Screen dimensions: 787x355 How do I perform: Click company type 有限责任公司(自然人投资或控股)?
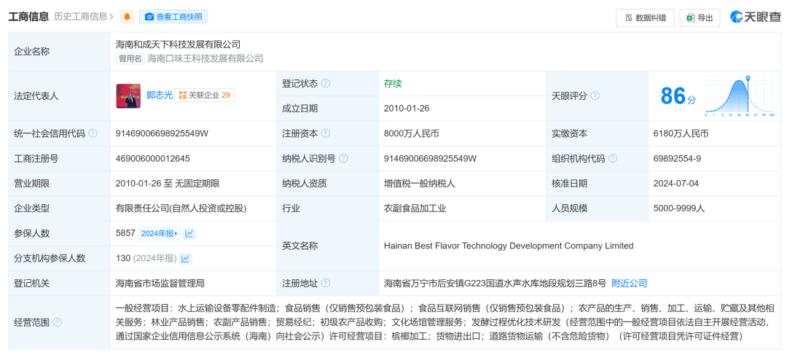click(181, 208)
